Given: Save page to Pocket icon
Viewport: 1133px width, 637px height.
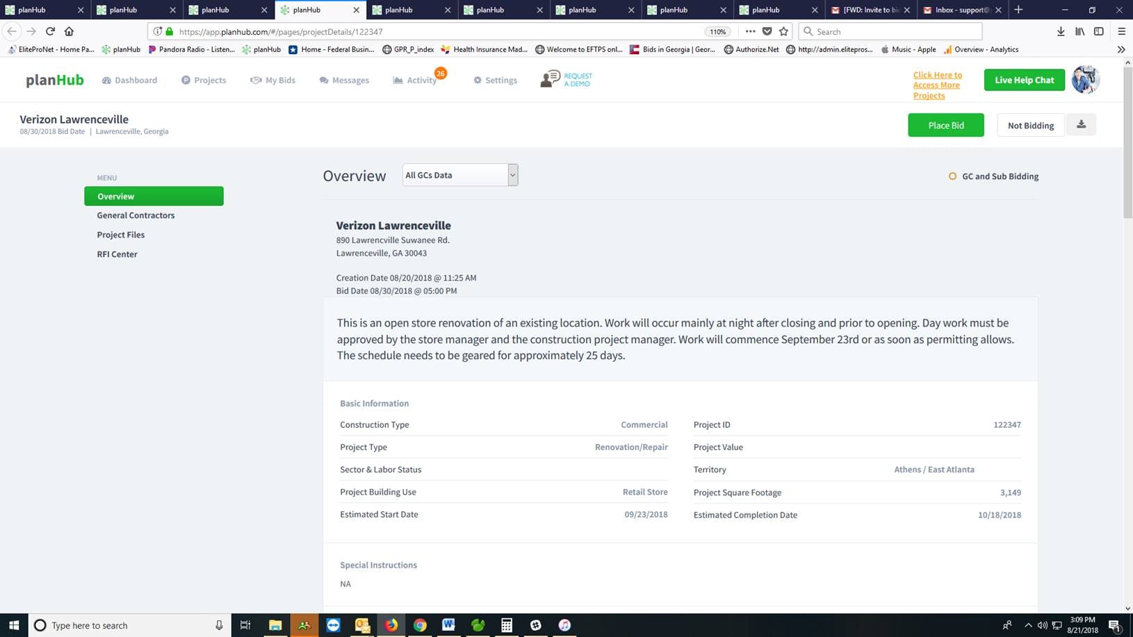Looking at the screenshot, I should click(x=767, y=31).
